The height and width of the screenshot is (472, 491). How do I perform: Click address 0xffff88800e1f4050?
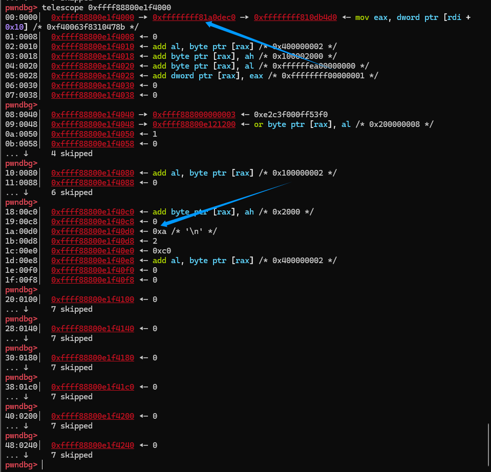(93, 134)
